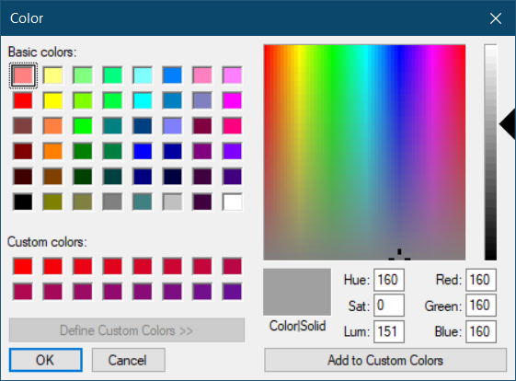Click the OK button
The height and width of the screenshot is (381, 516).
point(45,360)
